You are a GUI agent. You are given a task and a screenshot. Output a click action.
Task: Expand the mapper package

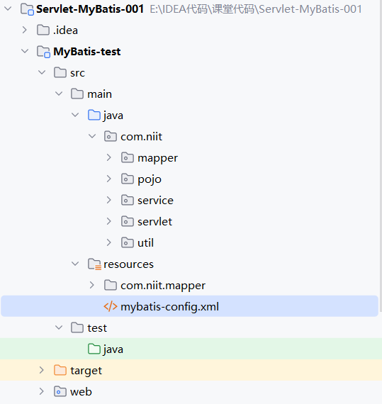coord(108,157)
